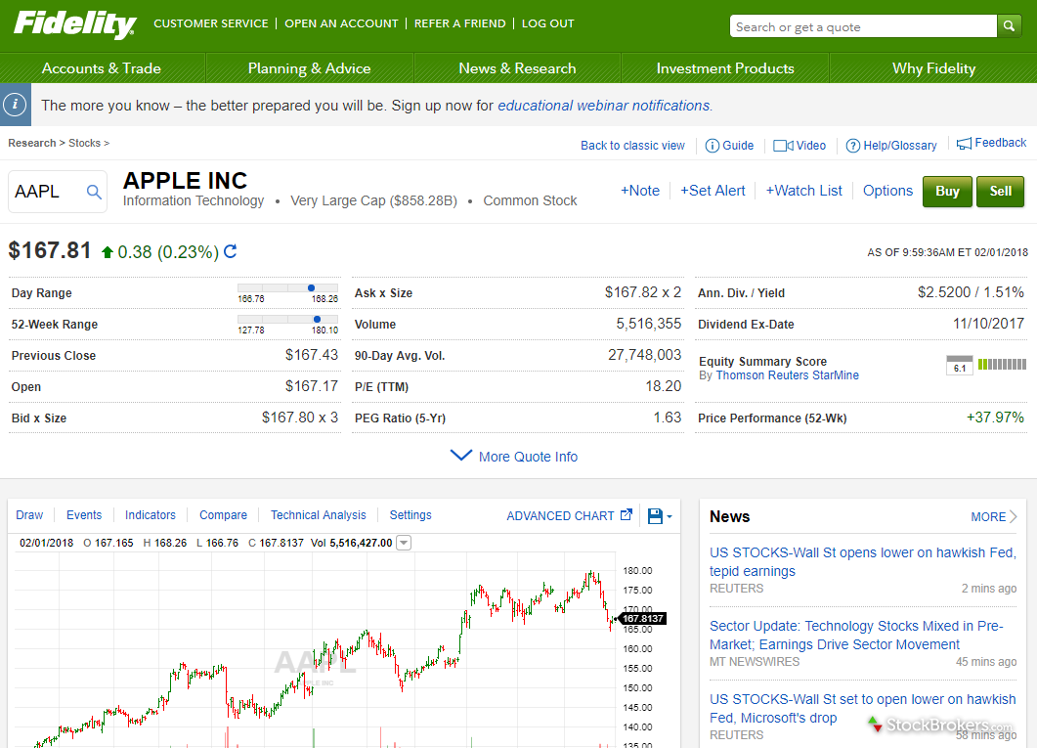Click Open an Account in the header
The image size is (1037, 748).
[341, 23]
